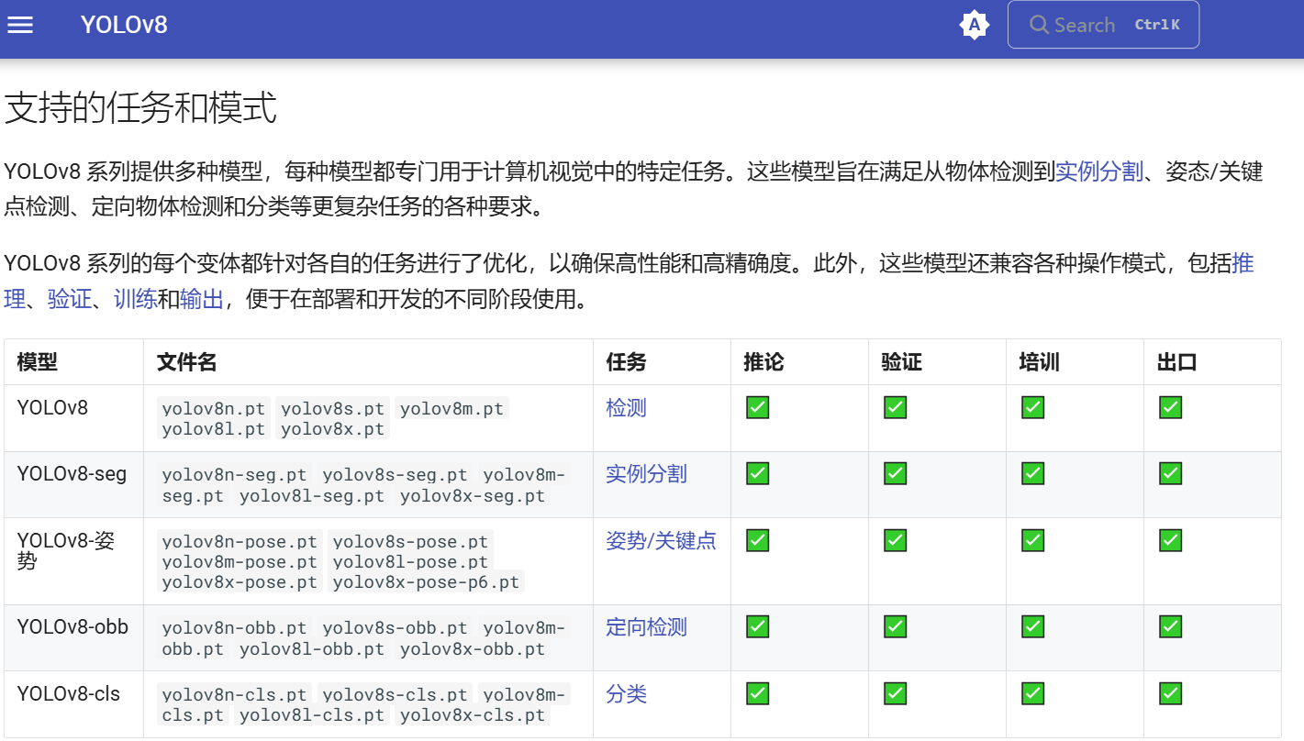Click the 推论 checkmark in the YOLOv8-cls row
The image size is (1304, 741).
coord(757,693)
